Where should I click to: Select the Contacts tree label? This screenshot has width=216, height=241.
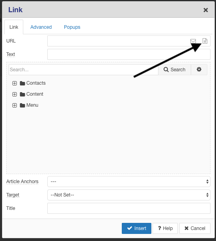point(36,83)
